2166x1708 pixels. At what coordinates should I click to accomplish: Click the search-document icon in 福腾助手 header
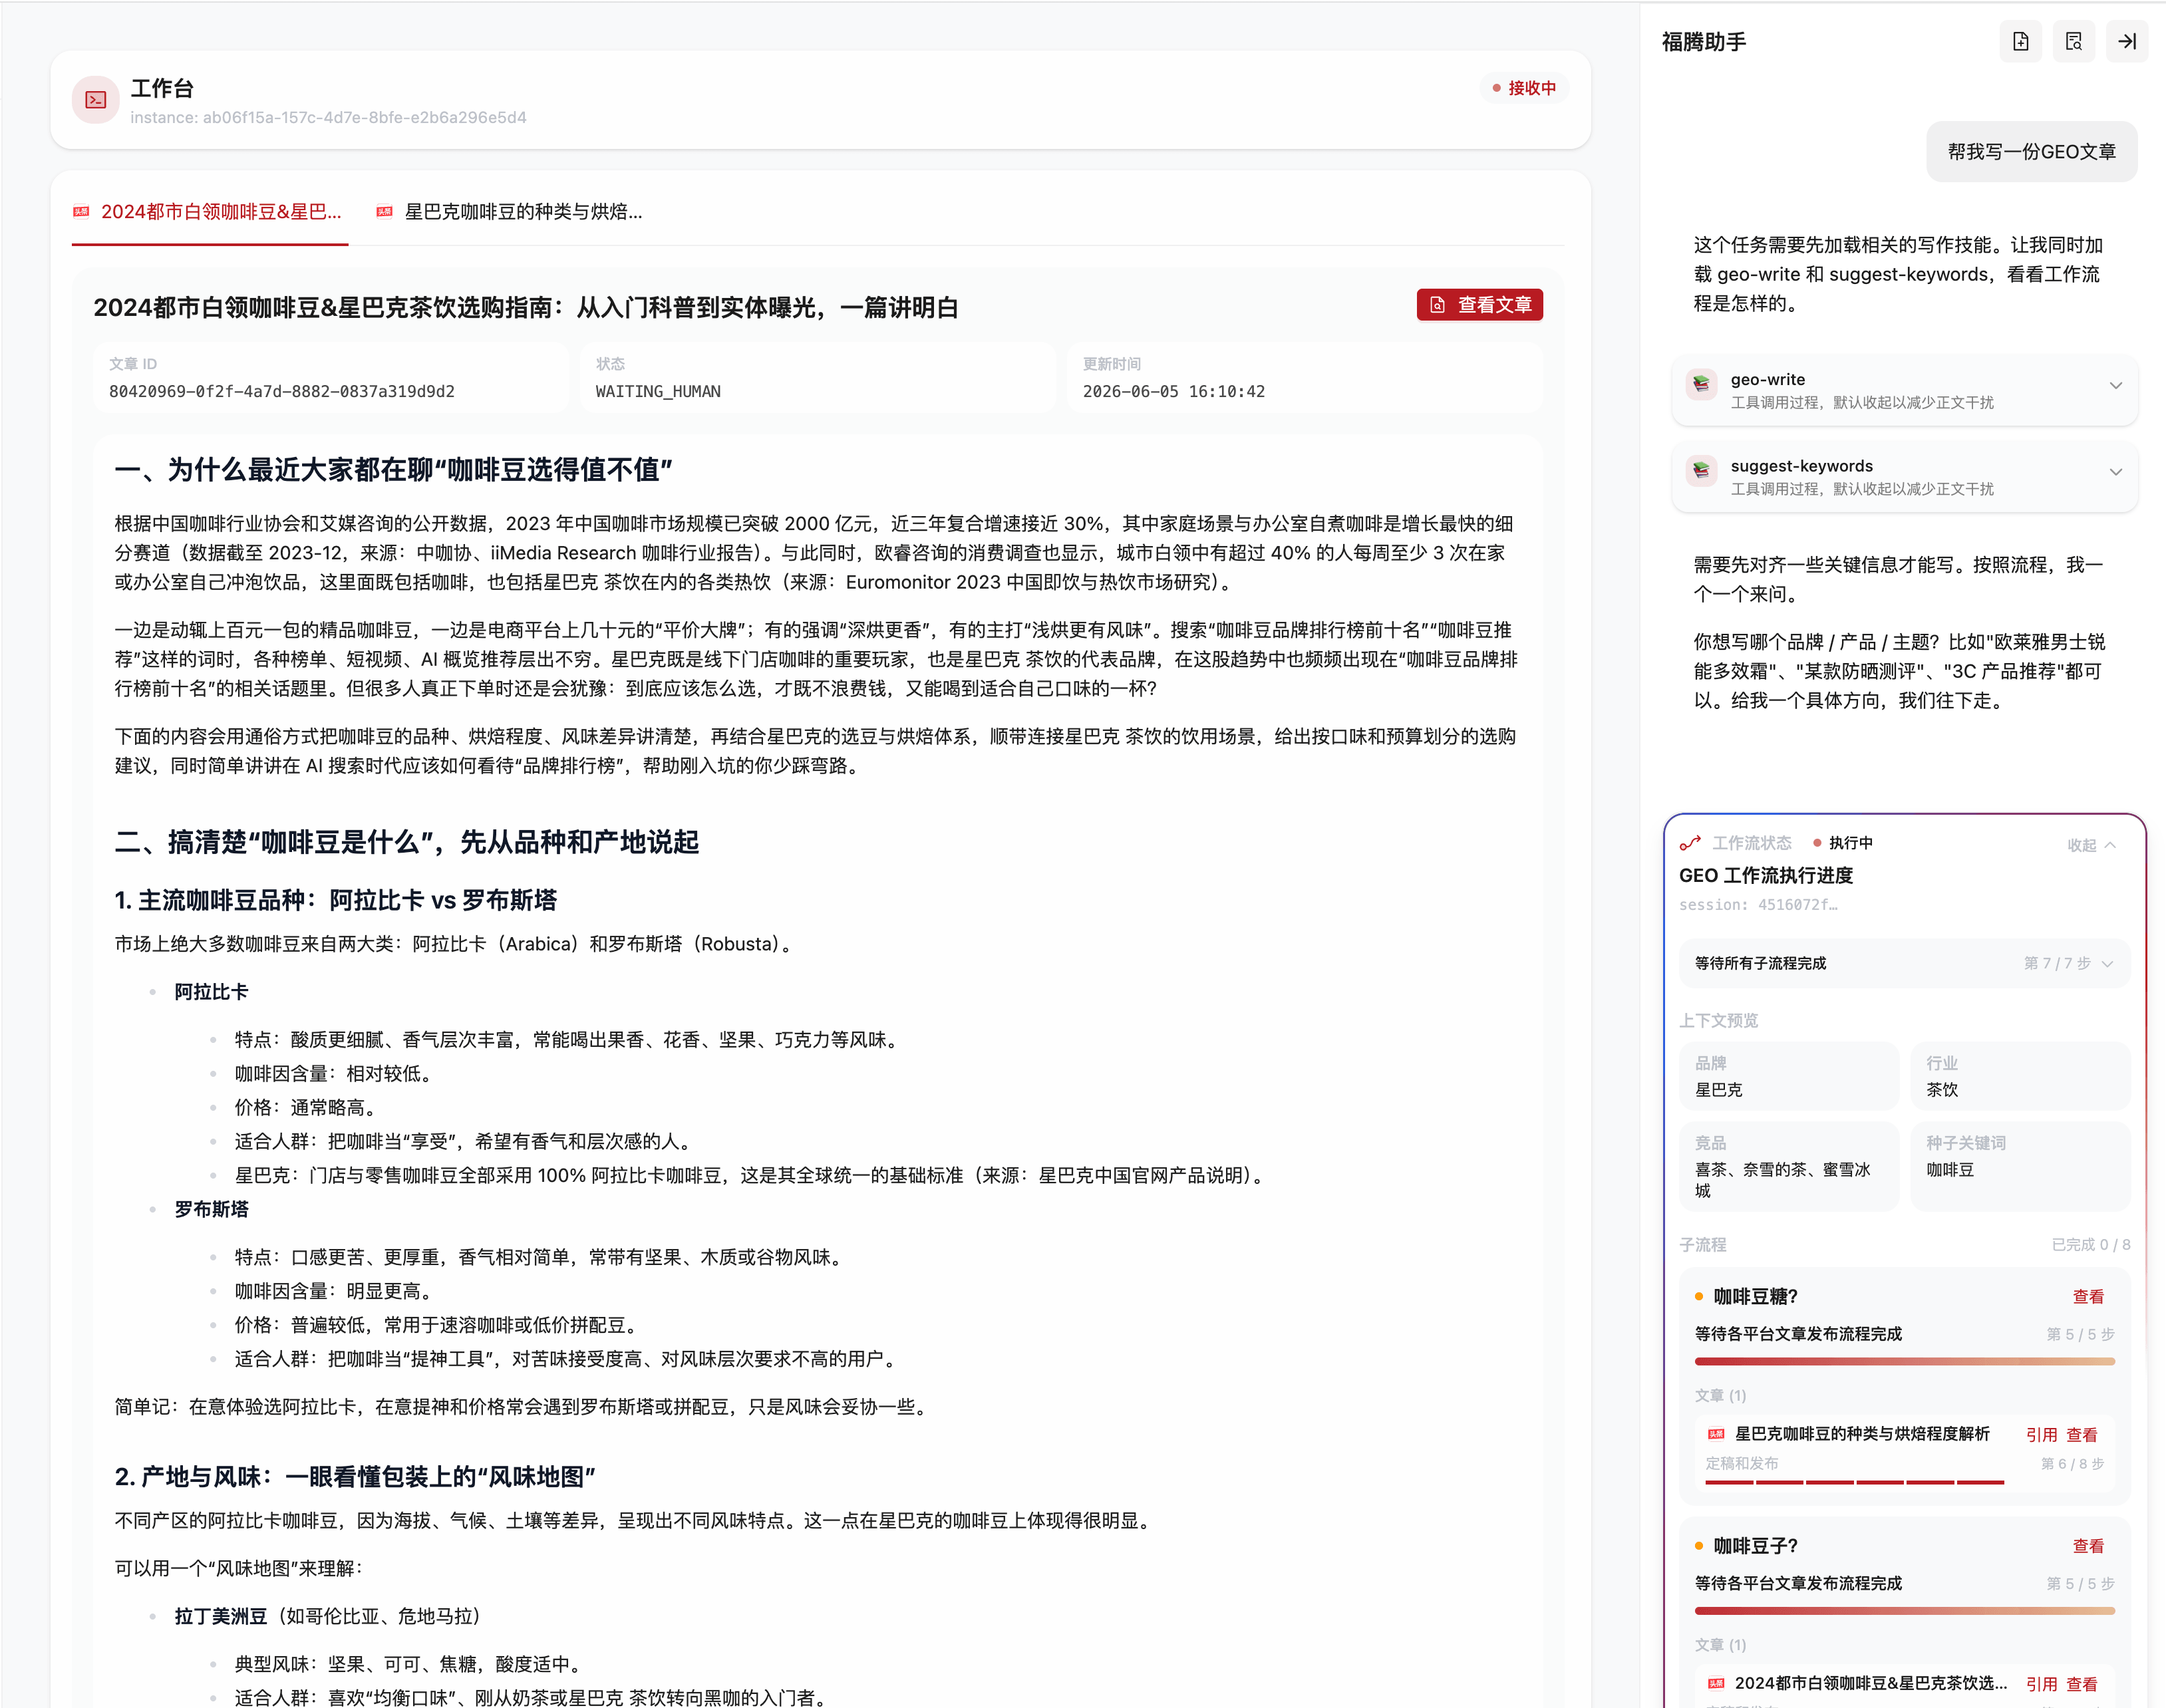(2074, 41)
